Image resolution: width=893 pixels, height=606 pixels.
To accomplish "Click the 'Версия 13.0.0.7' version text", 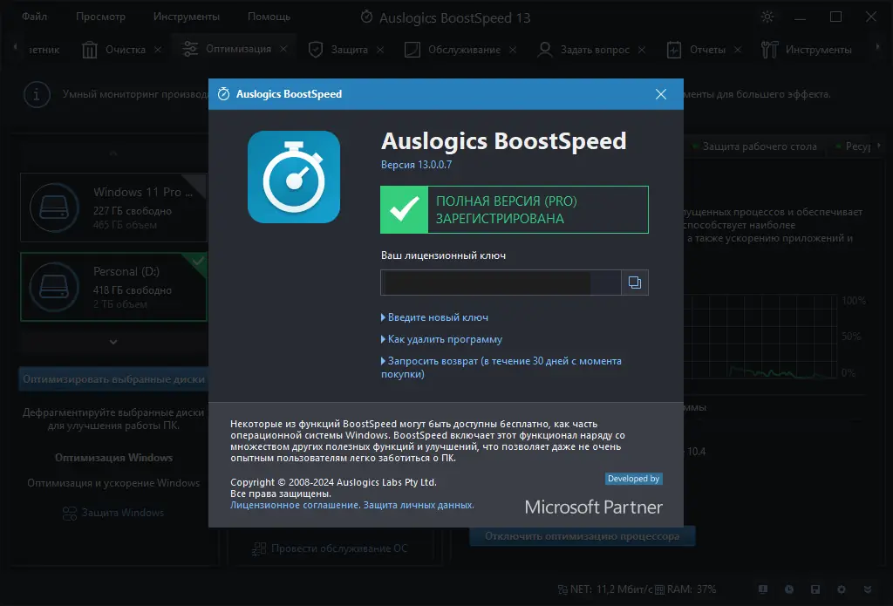I will (x=416, y=165).
